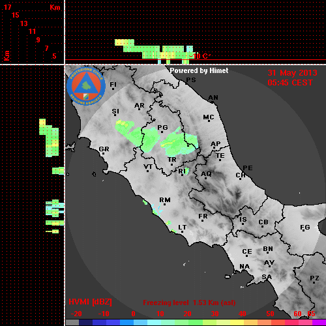Click the 17 km altitude scale label
The height and width of the screenshot is (326, 326).
7,7
